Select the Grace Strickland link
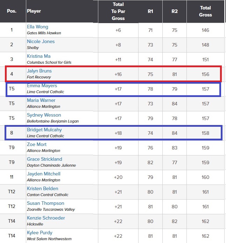The height and width of the screenshot is (243, 226). [x=44, y=159]
